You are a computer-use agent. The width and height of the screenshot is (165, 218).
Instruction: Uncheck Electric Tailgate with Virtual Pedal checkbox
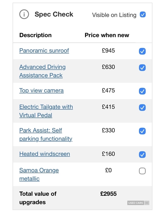point(142,107)
